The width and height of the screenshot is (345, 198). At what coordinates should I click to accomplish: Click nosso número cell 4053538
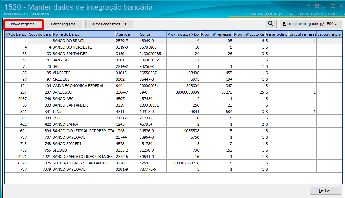(183, 131)
